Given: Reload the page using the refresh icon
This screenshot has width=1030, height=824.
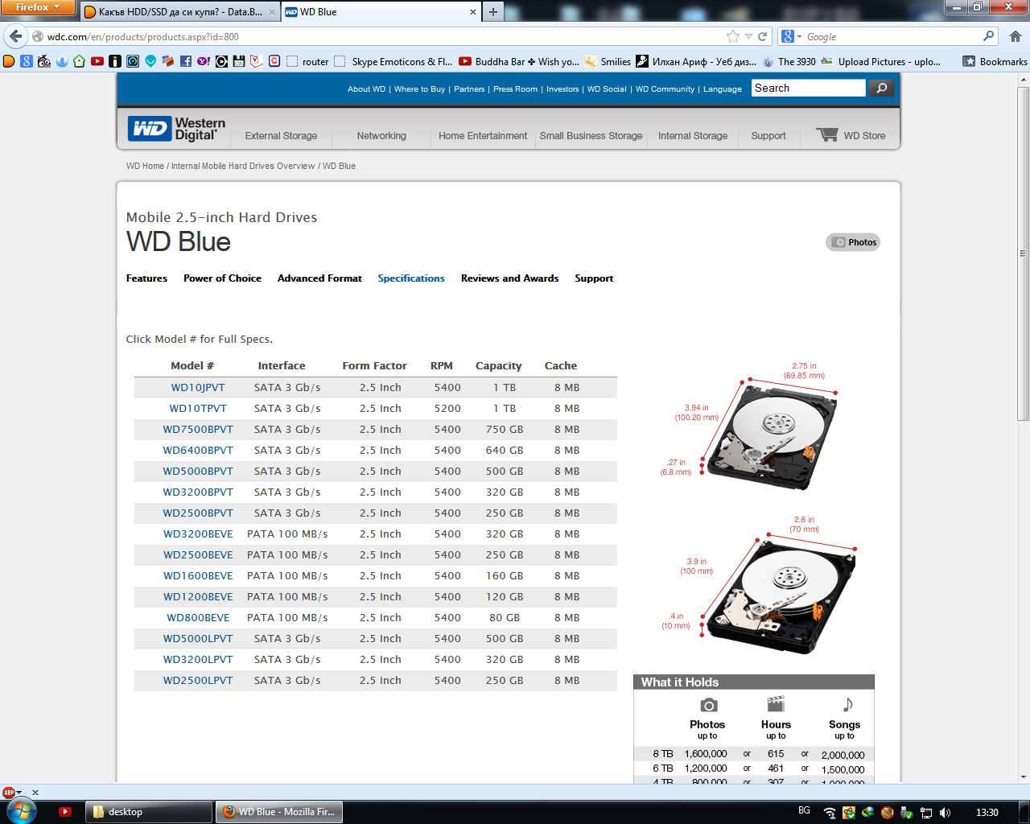Looking at the screenshot, I should (763, 36).
